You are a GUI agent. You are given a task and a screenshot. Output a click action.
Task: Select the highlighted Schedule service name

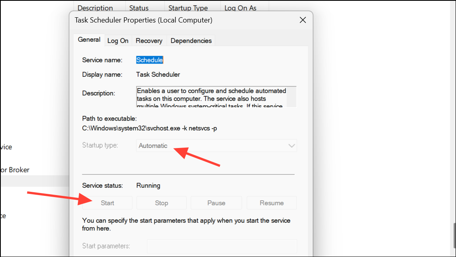point(149,60)
